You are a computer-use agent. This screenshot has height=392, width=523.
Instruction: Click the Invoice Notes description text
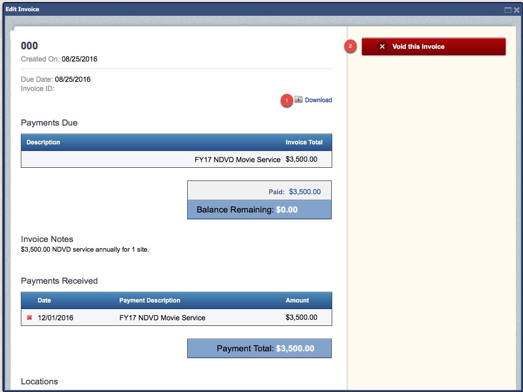coord(85,250)
